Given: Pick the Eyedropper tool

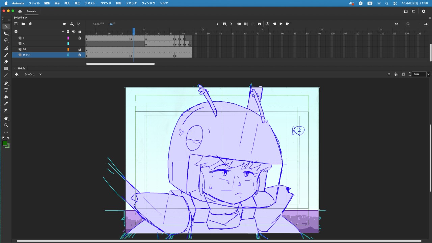Looking at the screenshot, I should (x=6, y=104).
